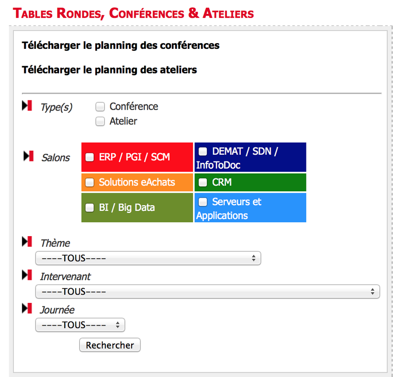Tick the BI / Big Data checkbox
The width and height of the screenshot is (395, 377).
[89, 208]
